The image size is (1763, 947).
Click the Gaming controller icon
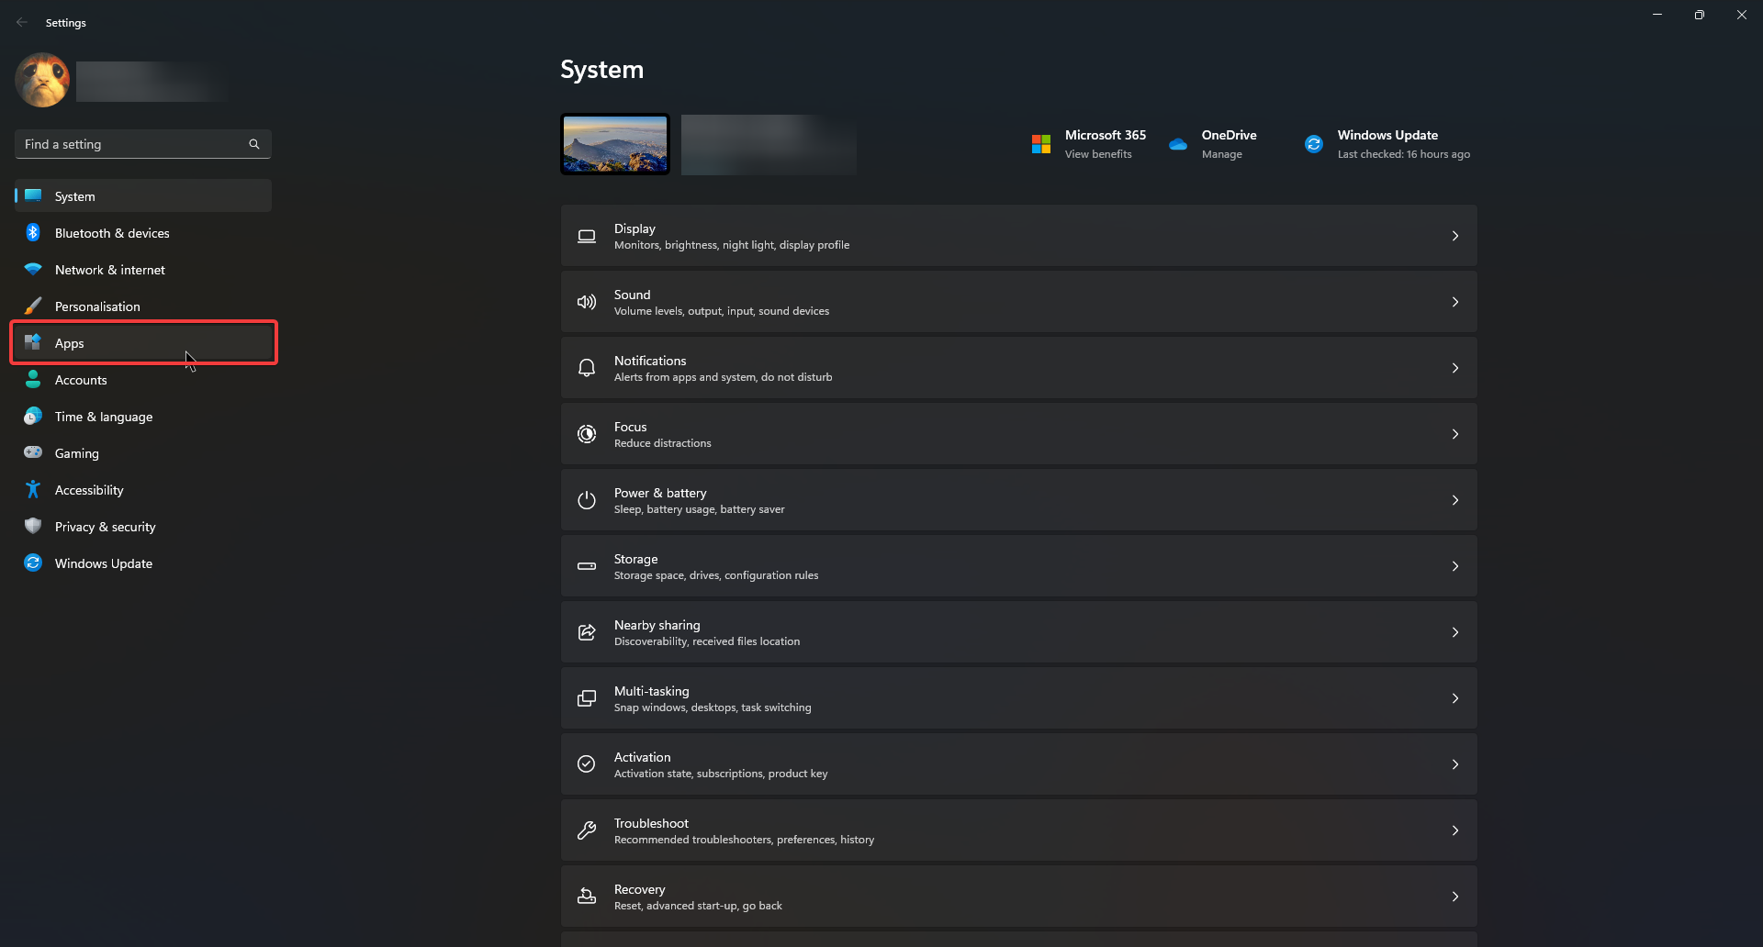coord(33,452)
